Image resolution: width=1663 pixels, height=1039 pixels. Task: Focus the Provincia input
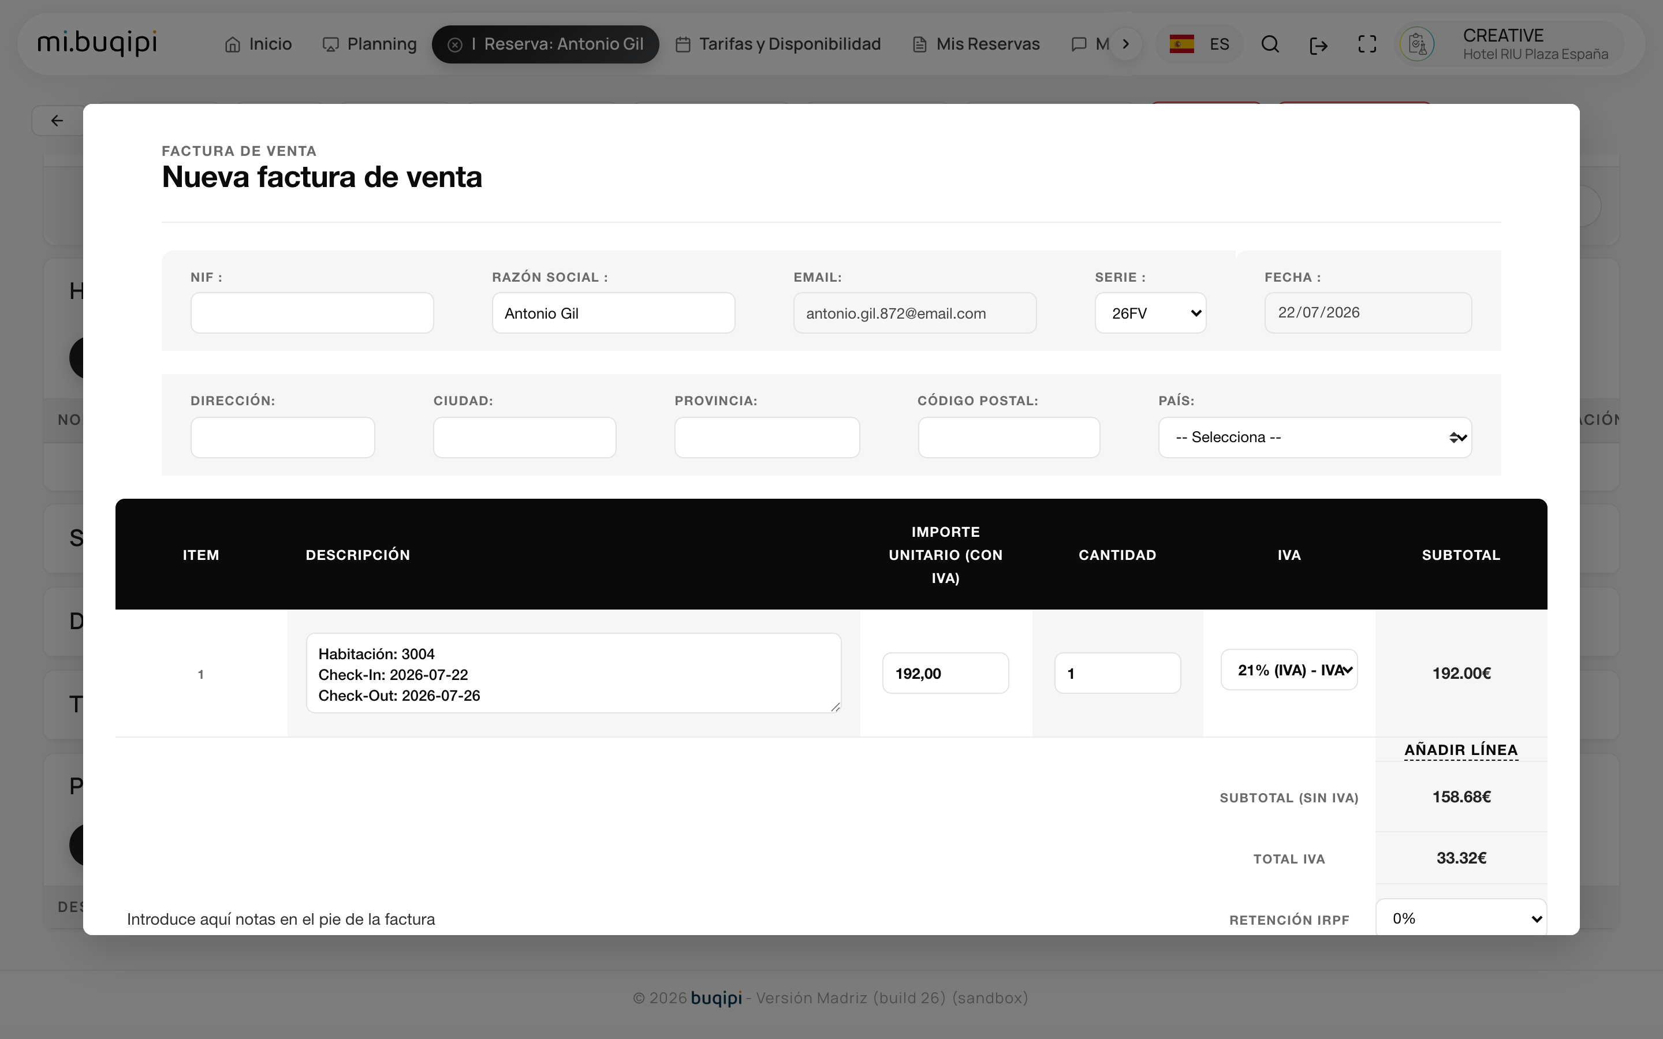tap(767, 438)
